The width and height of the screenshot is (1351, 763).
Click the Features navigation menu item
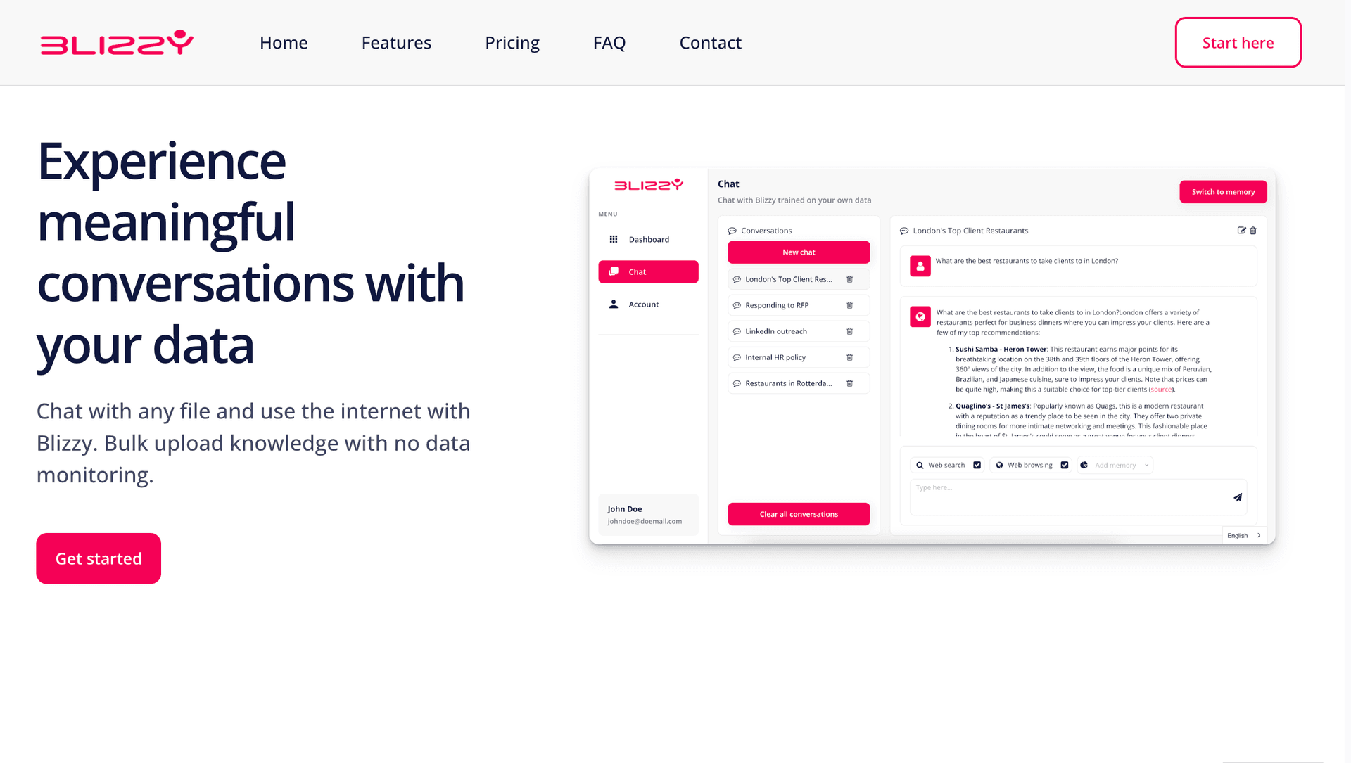click(x=396, y=41)
